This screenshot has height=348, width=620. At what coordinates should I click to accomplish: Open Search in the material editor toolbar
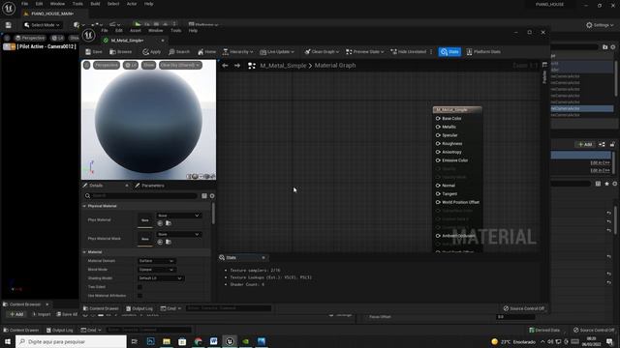(179, 51)
